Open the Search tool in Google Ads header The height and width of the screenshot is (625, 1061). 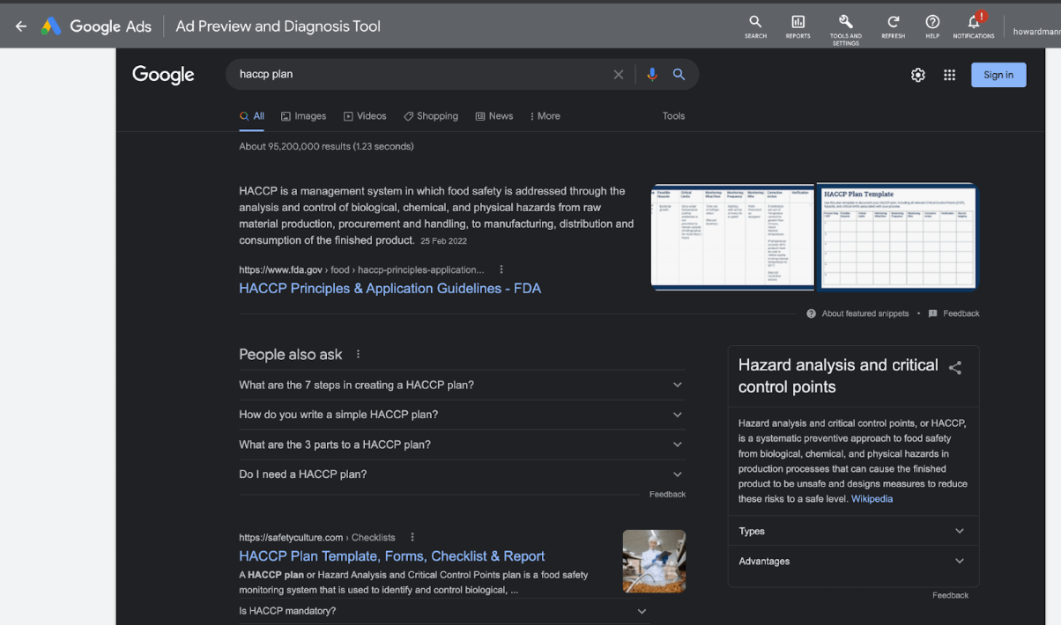click(x=755, y=26)
